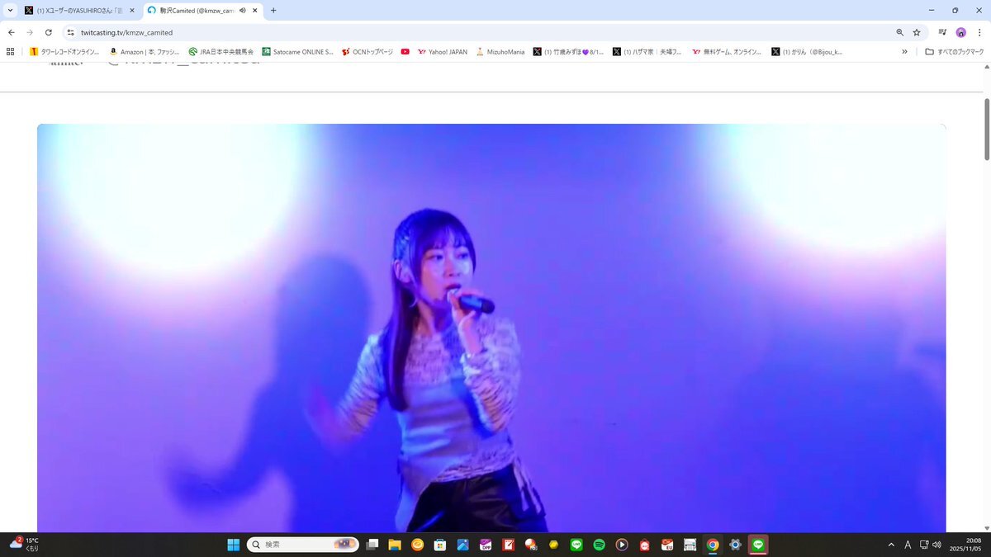The width and height of the screenshot is (991, 557).
Task: Open the 無料ゲーム bookmark
Action: click(x=727, y=51)
